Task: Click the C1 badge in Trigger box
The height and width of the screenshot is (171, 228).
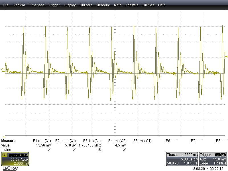Action: coord(217,155)
